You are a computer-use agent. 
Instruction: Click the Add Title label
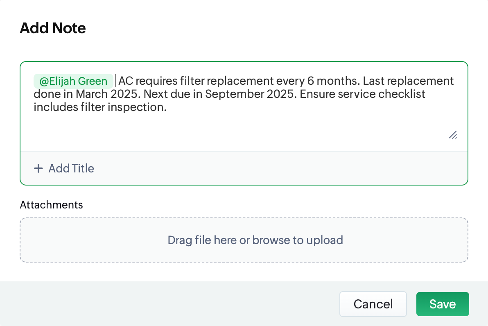(x=71, y=168)
